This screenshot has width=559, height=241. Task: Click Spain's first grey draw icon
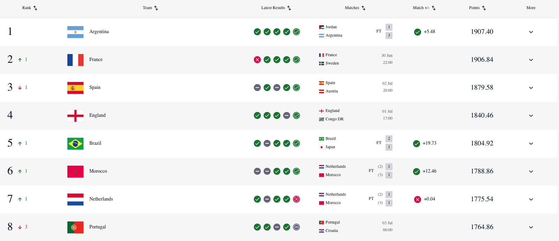(257, 88)
